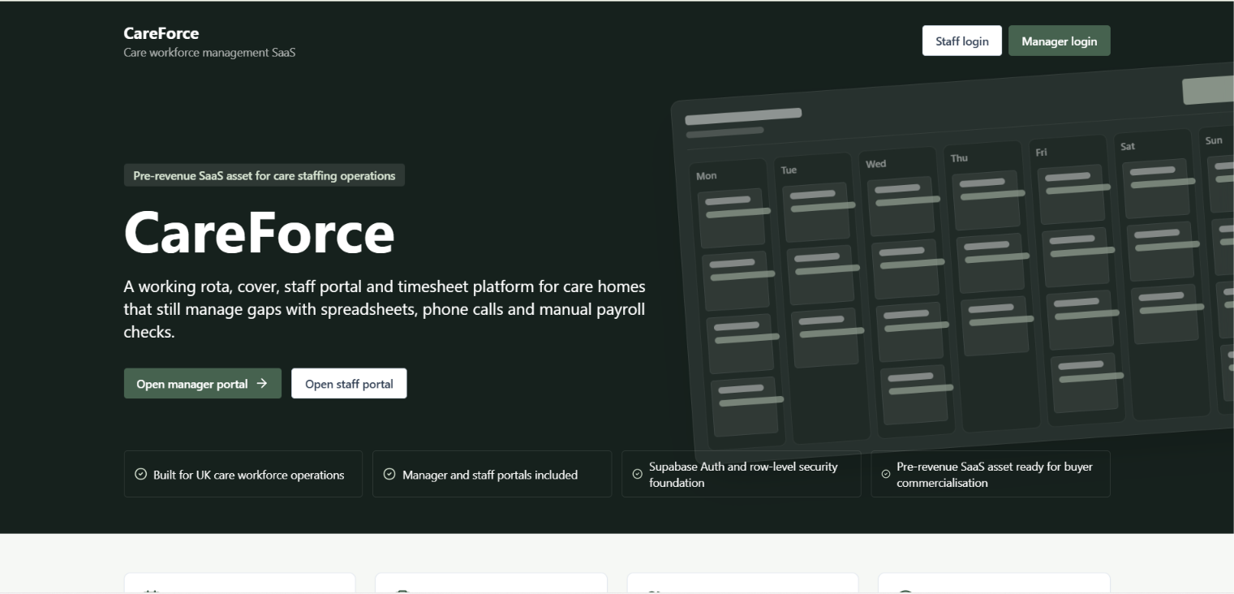Click the check icon beside 'Supabase Auth and row-level security'
Screen dimensions: 1234x594
[638, 475]
